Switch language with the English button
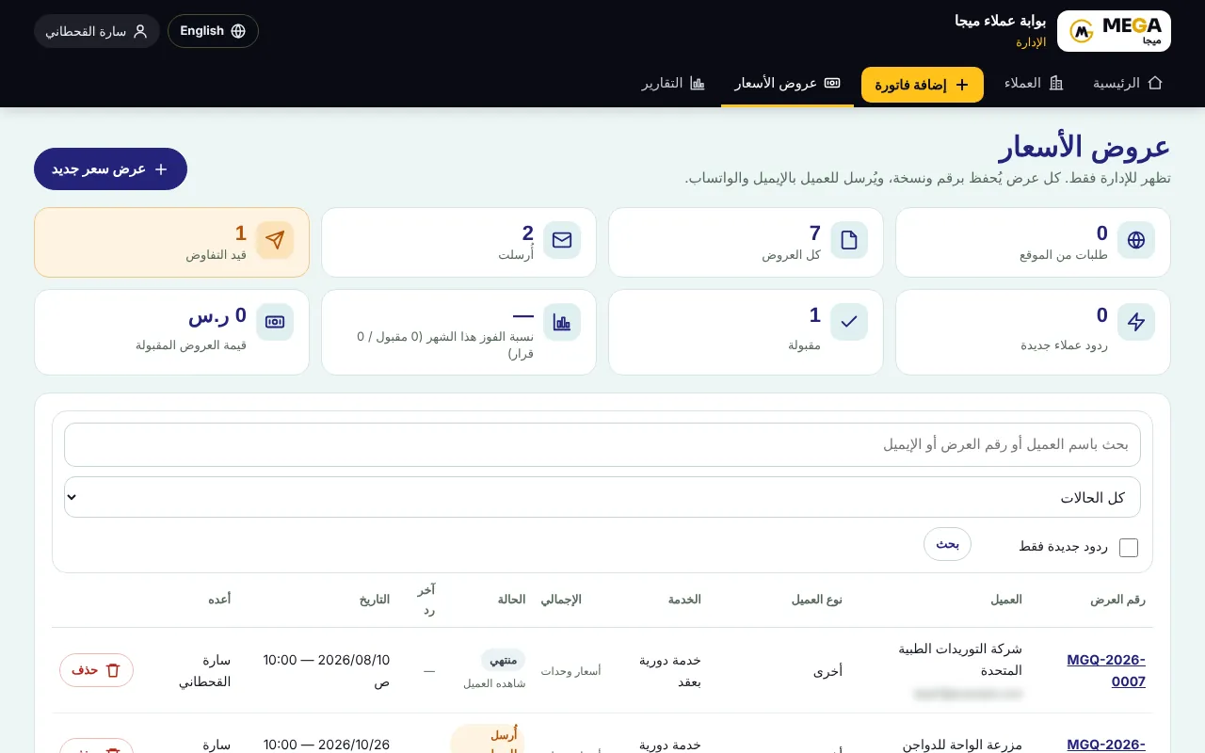The height and width of the screenshot is (753, 1205). click(x=213, y=31)
